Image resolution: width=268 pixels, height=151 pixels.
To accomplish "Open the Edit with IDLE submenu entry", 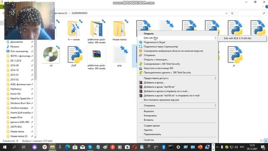I will (178, 38).
